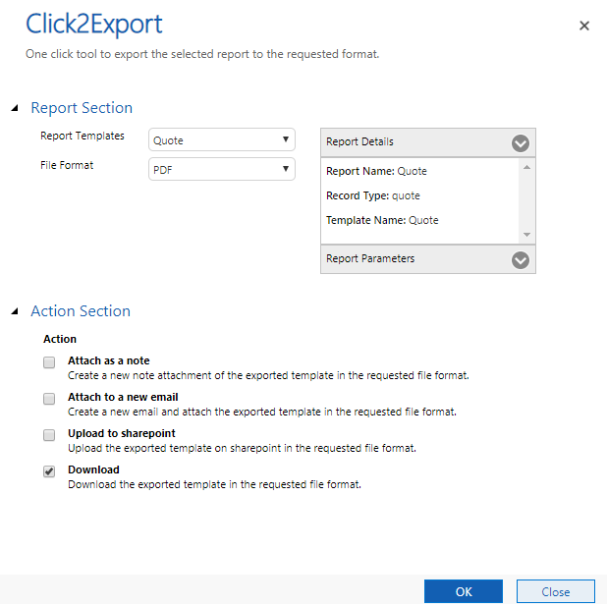Collapse the Action Section triangle
607x607 pixels.
15,311
